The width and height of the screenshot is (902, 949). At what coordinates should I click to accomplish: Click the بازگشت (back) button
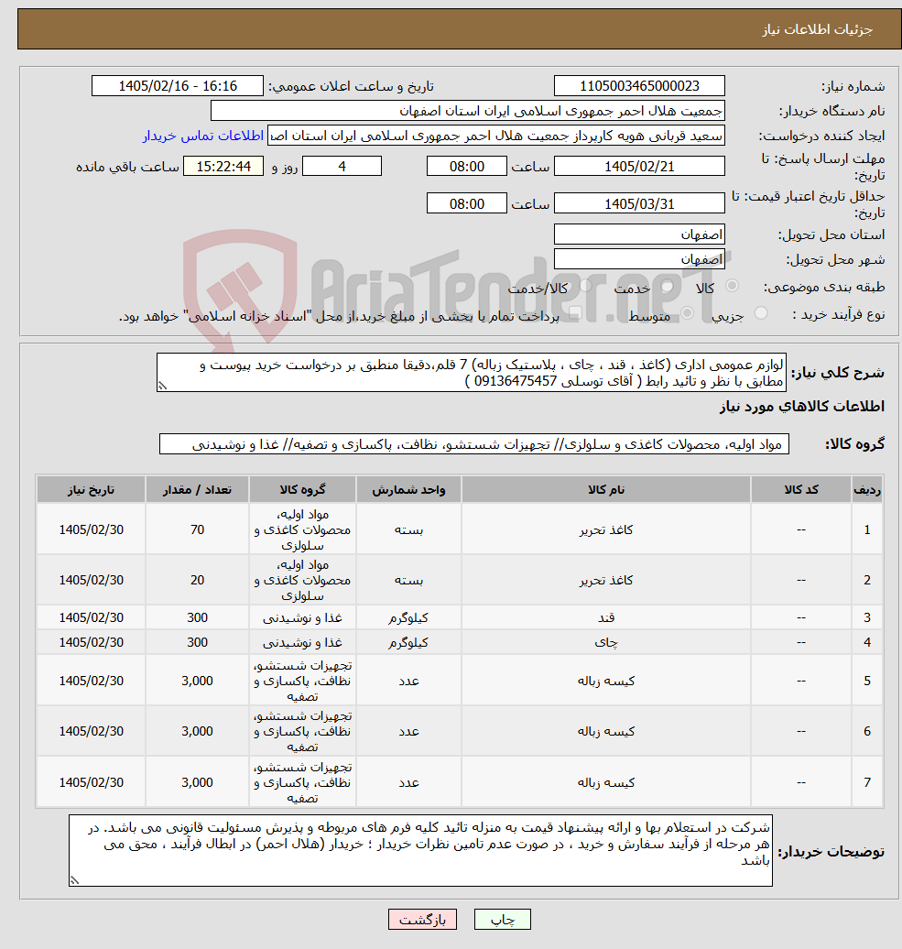[422, 920]
